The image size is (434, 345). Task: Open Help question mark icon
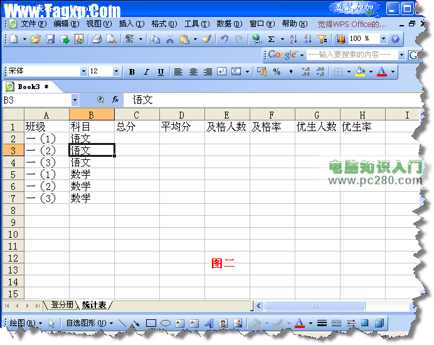395,39
